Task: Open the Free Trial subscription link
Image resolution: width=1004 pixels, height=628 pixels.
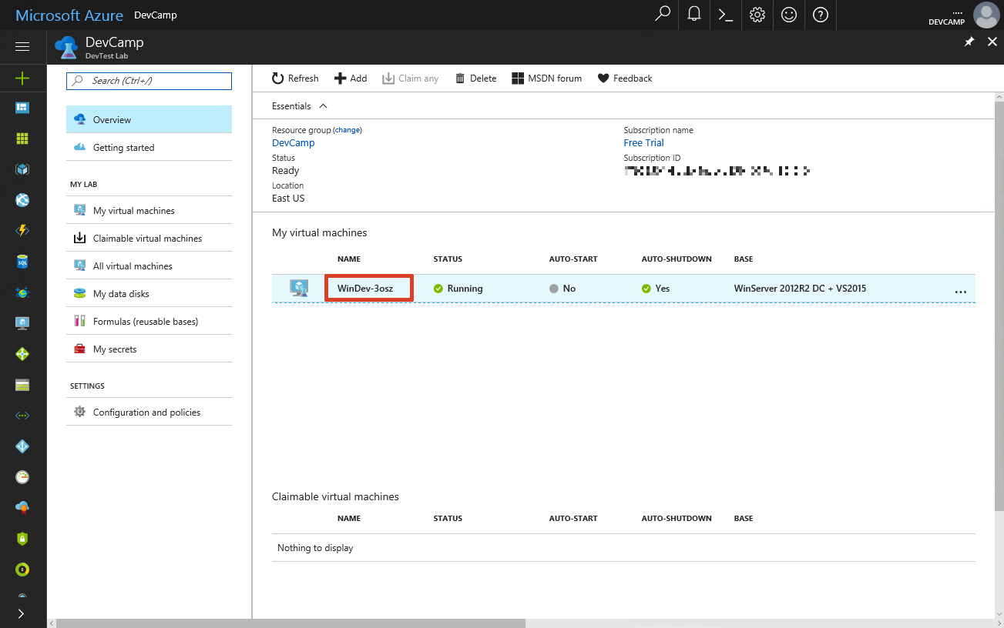Action: [x=643, y=143]
